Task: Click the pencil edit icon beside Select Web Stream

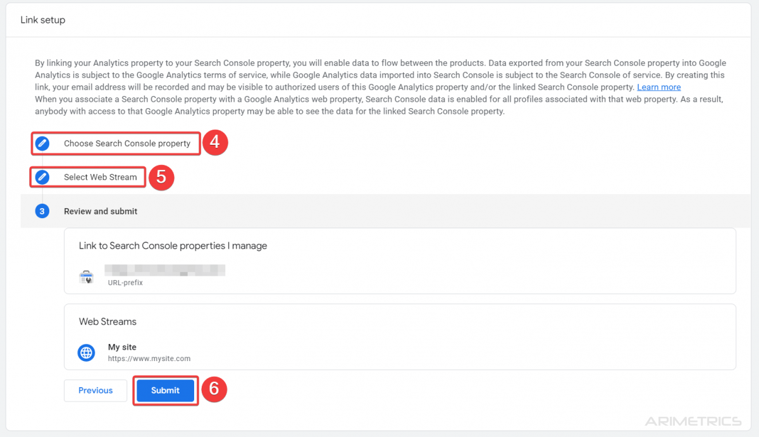Action: coord(42,177)
